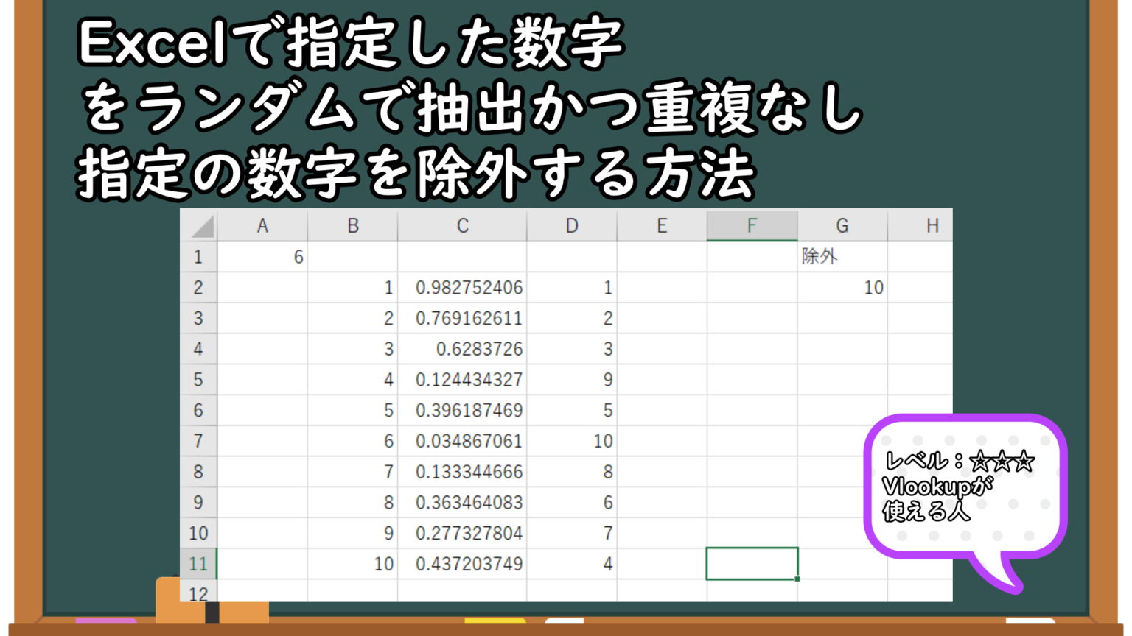Image resolution: width=1132 pixels, height=636 pixels.
Task: Select cell containing 0.437203749
Action: tap(462, 564)
